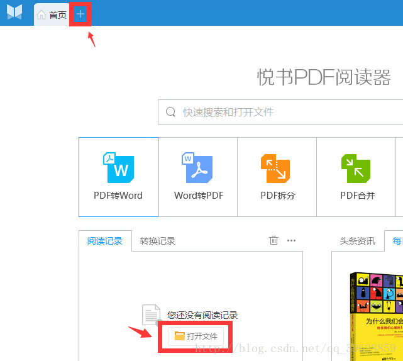Viewport: 403px width, 361px height.
Task: Click the 您还没有阅读记录 message text
Action: pos(202,315)
